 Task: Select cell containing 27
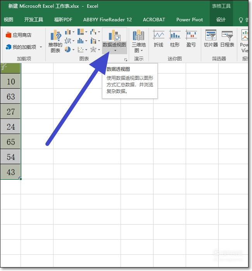click(10, 111)
